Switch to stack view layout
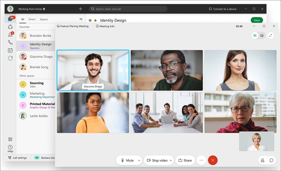The height and width of the screenshot is (171, 281). [262, 35]
